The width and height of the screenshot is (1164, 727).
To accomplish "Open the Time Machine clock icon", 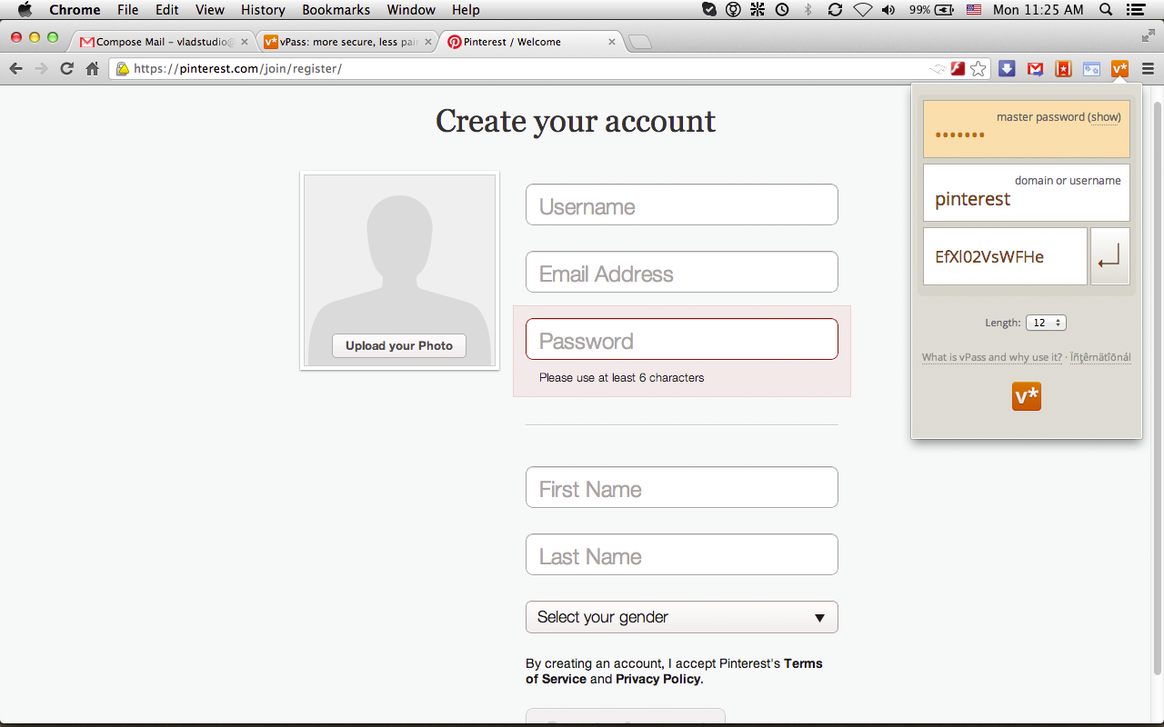I will (x=782, y=10).
